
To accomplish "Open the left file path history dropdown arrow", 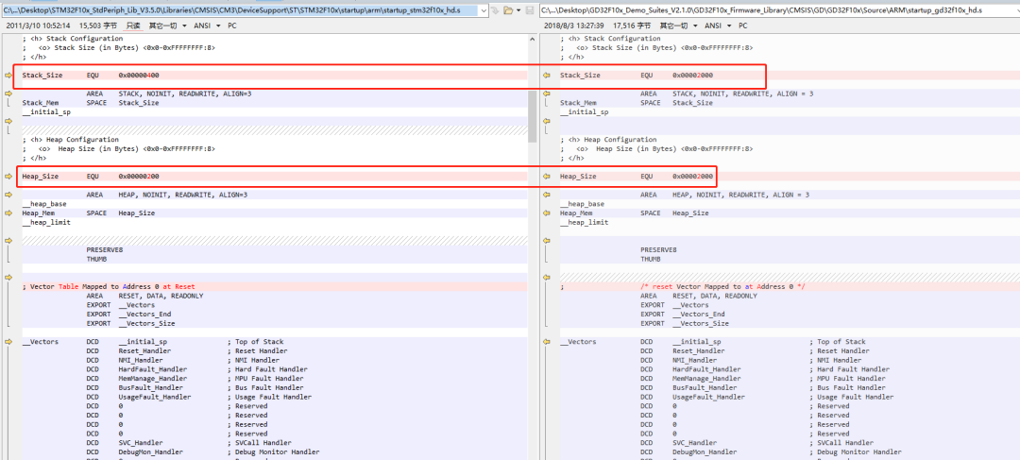I will pos(482,10).
